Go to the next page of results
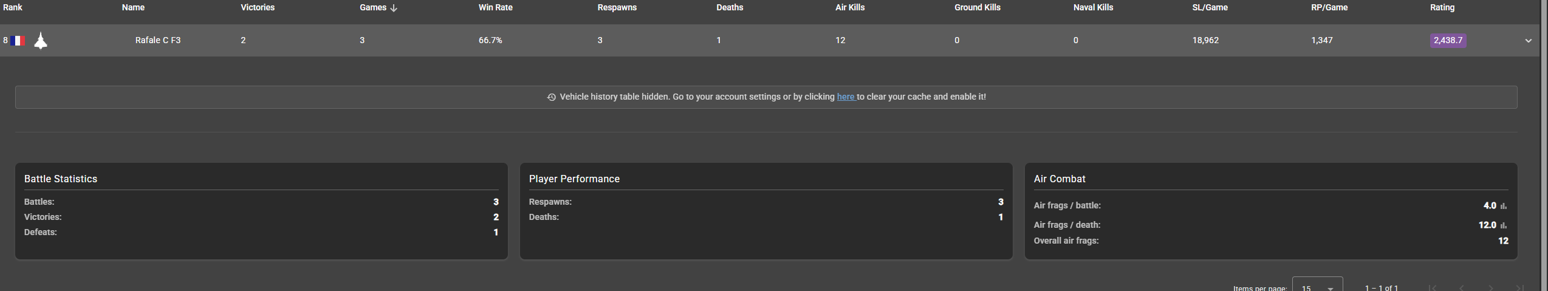The width and height of the screenshot is (1548, 291). click(1491, 287)
